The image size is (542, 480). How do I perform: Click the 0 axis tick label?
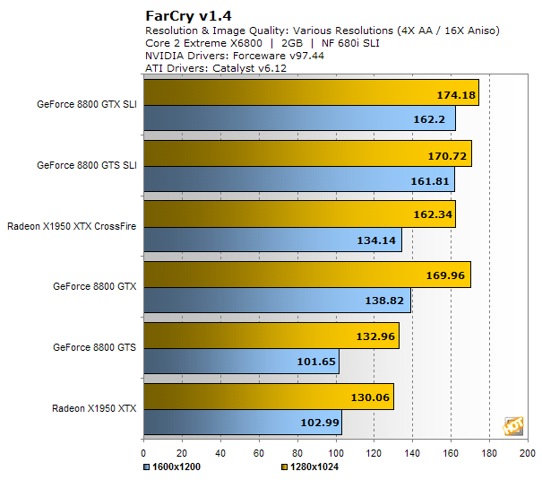pos(143,453)
